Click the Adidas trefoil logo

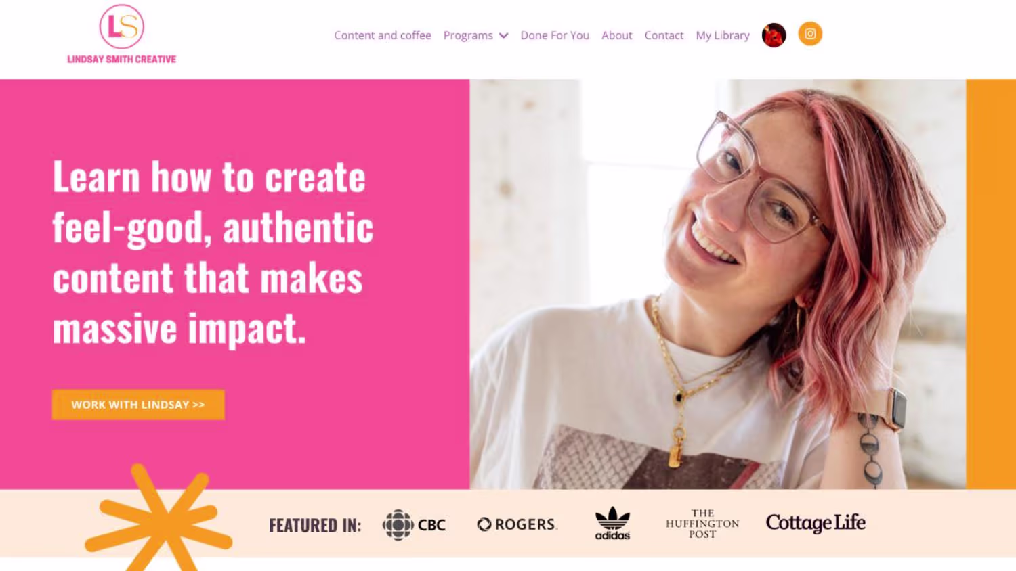612,524
